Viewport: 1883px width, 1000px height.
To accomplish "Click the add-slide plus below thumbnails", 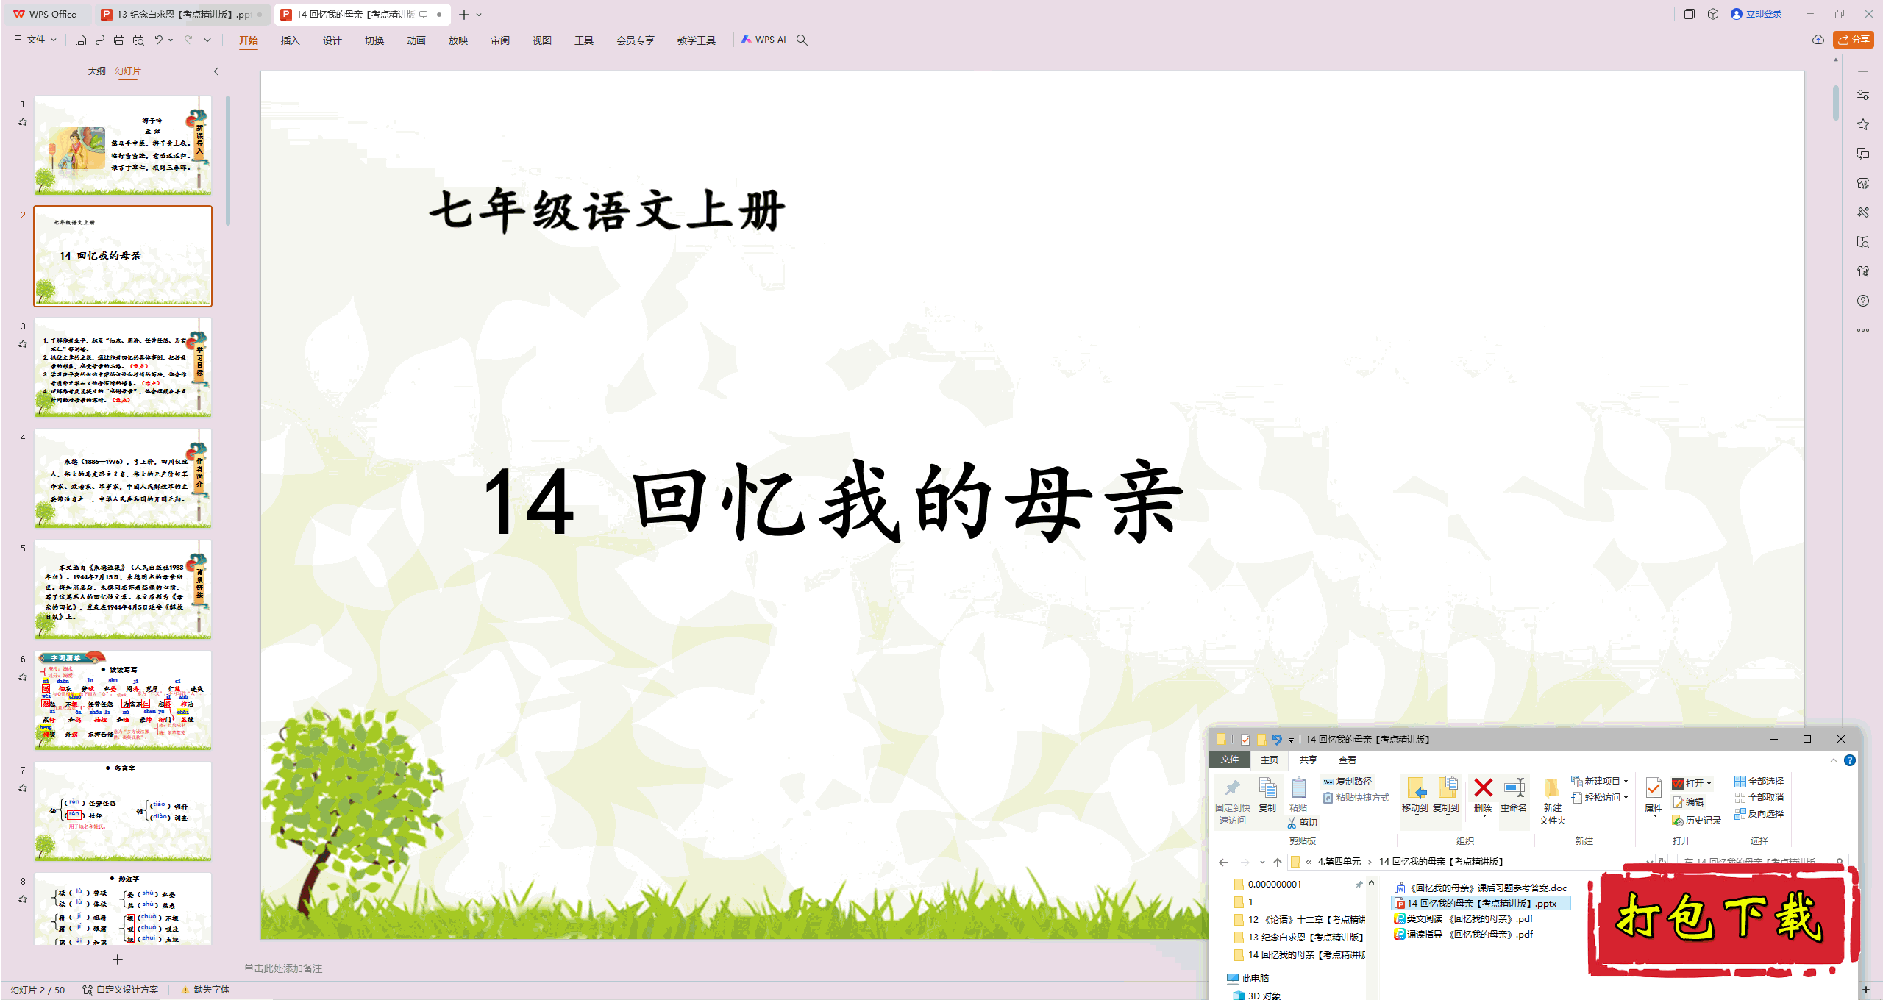I will (118, 960).
